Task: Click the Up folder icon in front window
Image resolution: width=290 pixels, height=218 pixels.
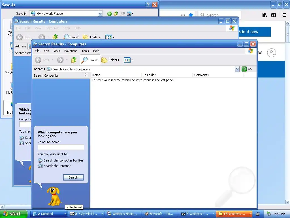Action: coord(74,60)
